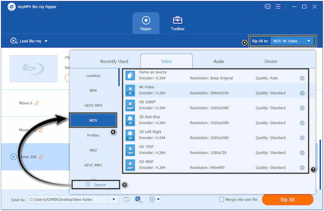Select the ProRes format category
Viewport: 324px width, 211px height.
(x=93, y=135)
